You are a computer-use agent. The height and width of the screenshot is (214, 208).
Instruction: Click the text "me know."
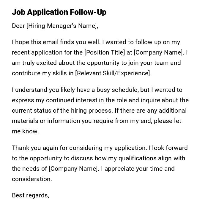25,131
